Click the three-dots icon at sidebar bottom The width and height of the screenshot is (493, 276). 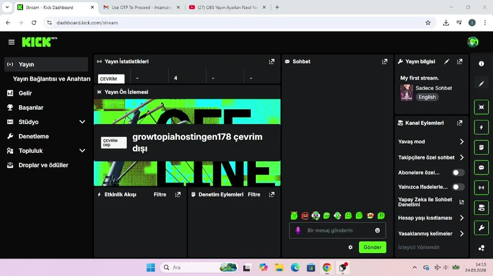(x=481, y=248)
